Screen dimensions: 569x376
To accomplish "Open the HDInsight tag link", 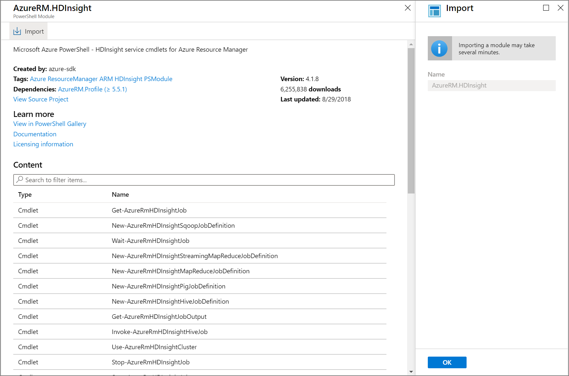I will [128, 79].
